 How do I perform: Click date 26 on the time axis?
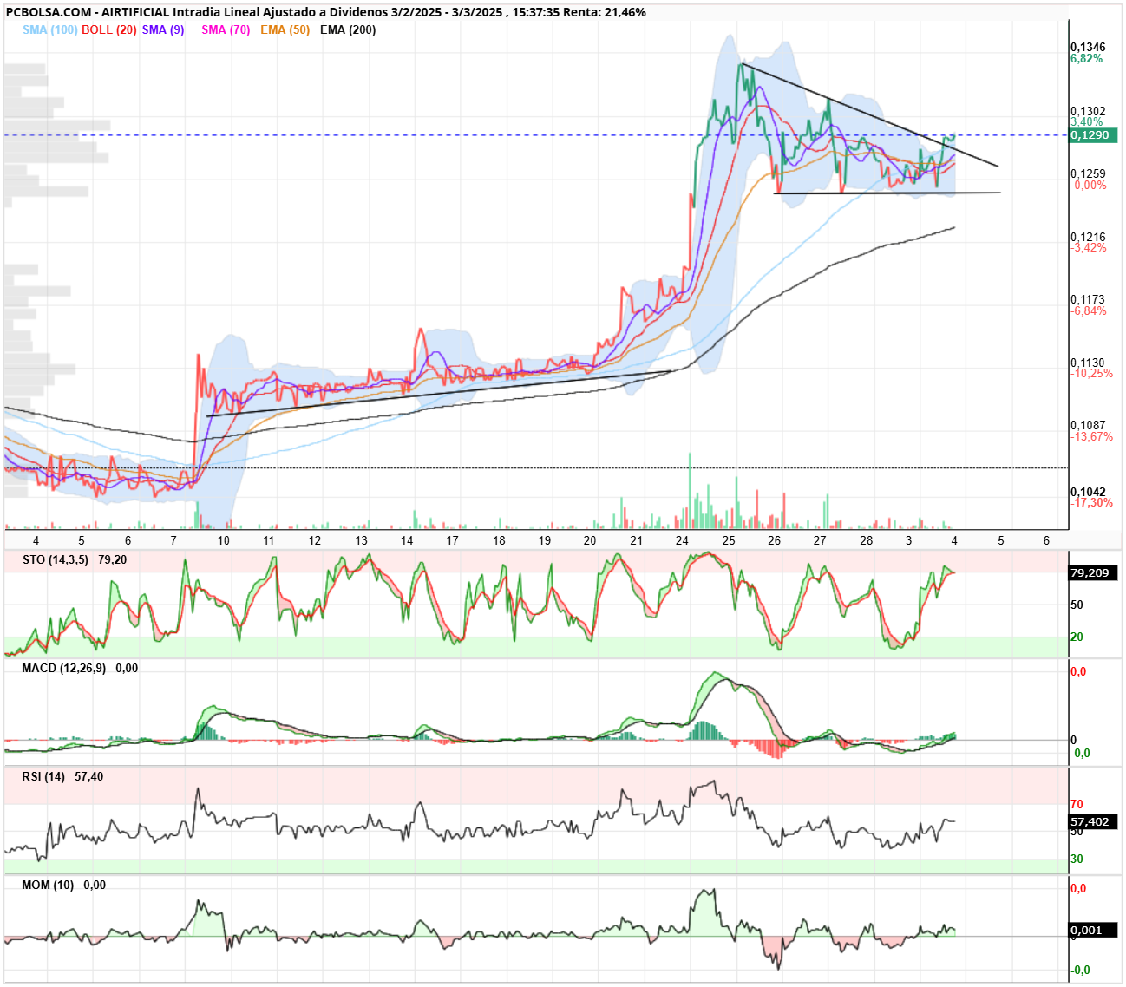[x=774, y=540]
